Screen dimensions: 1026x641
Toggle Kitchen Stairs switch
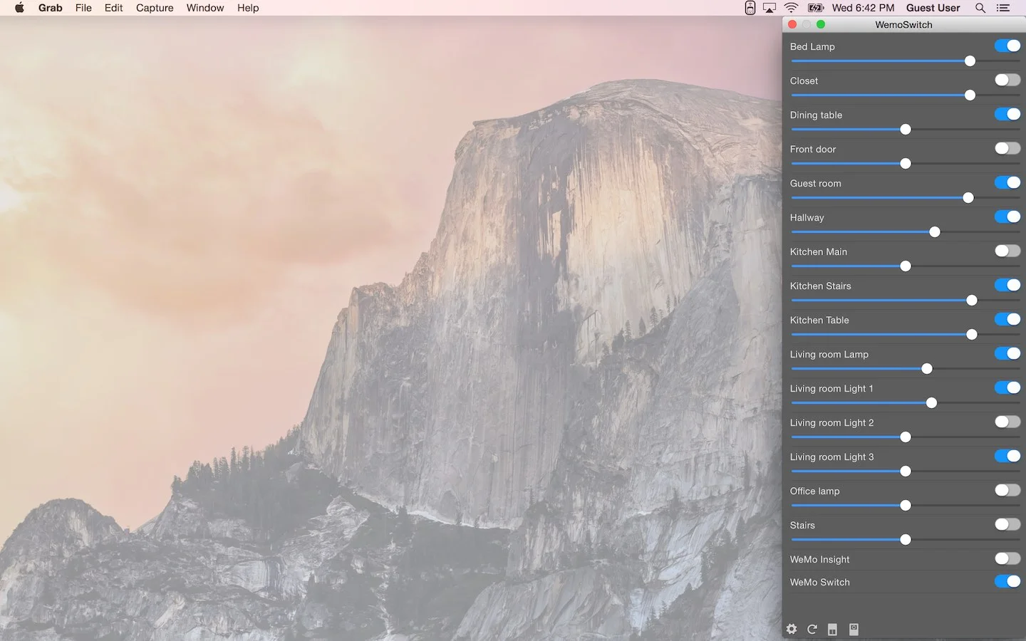[x=1007, y=285]
